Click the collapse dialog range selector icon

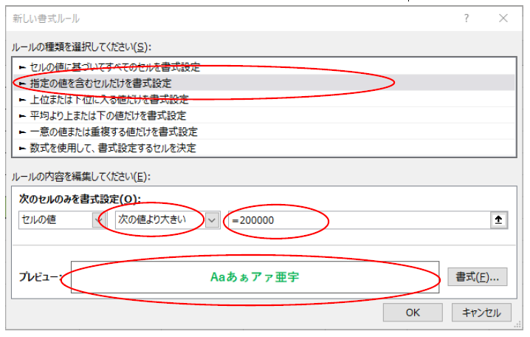pos(500,219)
